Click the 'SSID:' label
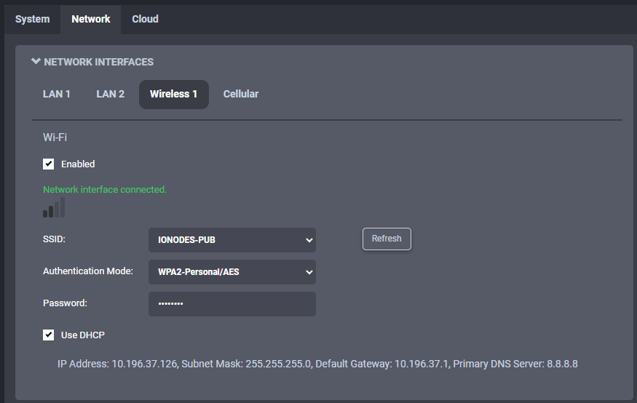This screenshot has height=403, width=637. (x=54, y=239)
